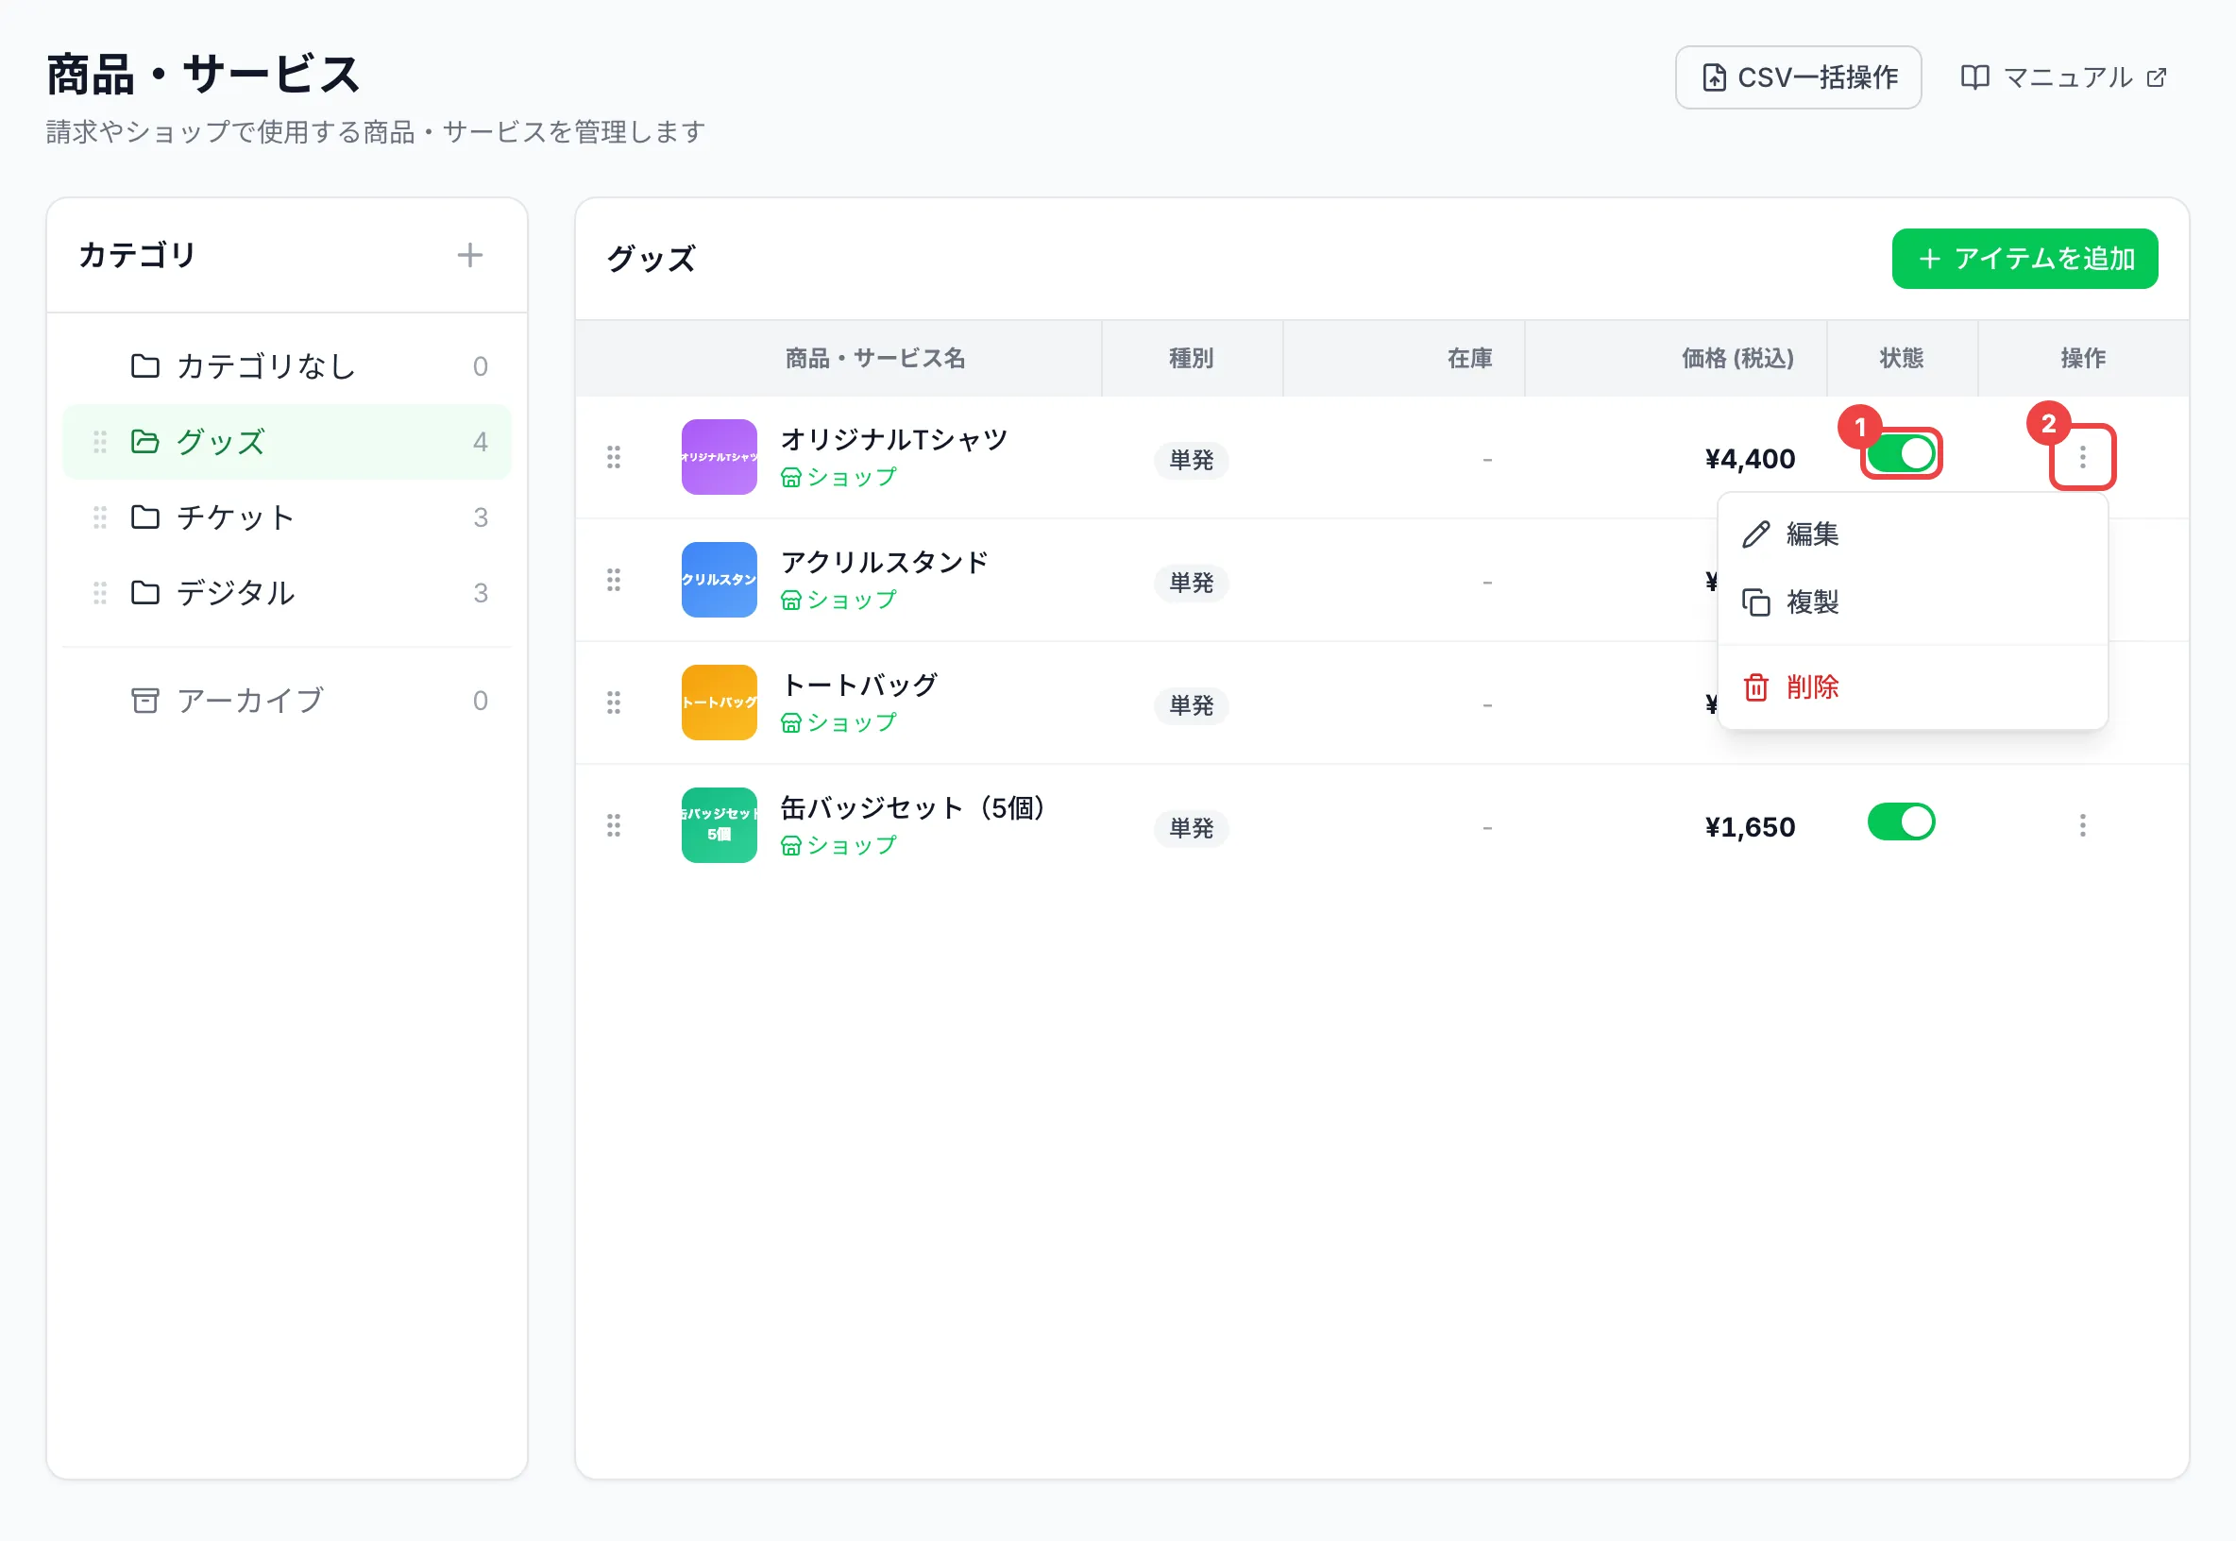Click the copy icon next to 複製
Viewport: 2236px width, 1541px height.
pyautogui.click(x=1755, y=602)
